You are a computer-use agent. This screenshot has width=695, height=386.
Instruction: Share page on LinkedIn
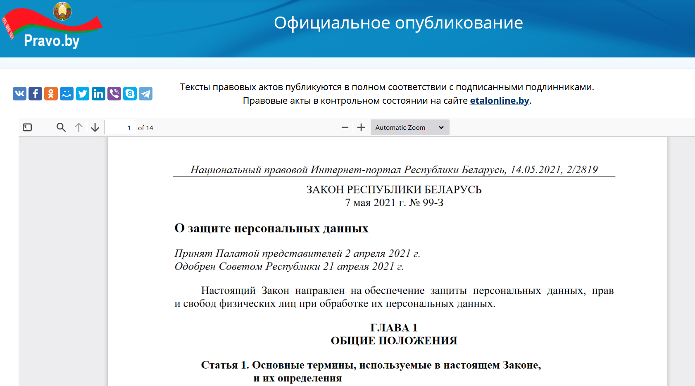(x=98, y=94)
